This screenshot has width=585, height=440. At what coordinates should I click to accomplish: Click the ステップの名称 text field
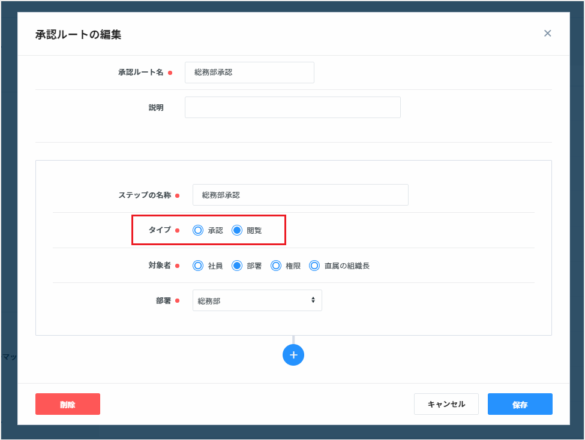[300, 195]
